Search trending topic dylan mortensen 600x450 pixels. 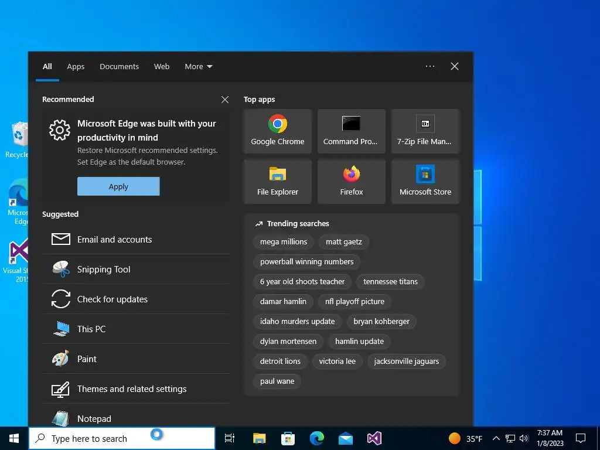[x=288, y=342]
